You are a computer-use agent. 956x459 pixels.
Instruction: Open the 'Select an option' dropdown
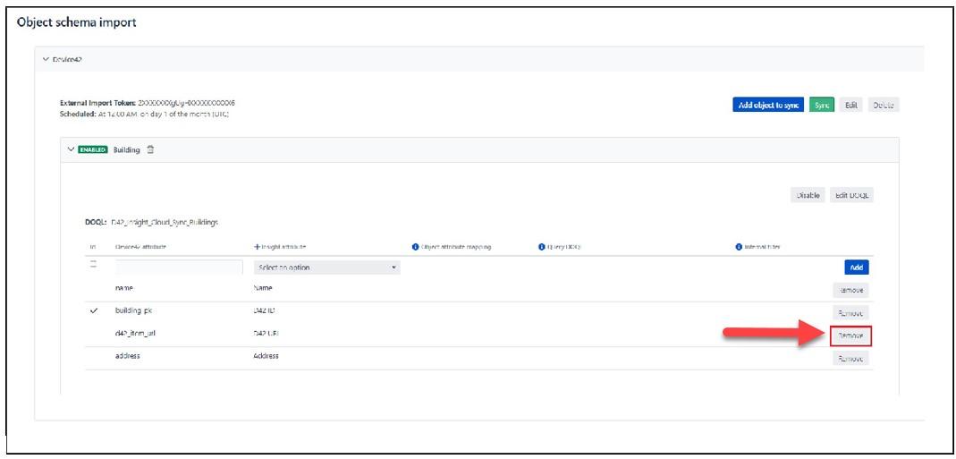pyautogui.click(x=327, y=268)
